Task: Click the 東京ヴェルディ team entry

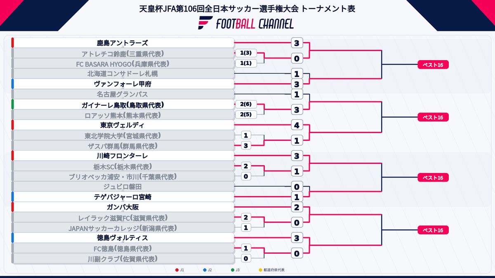Action: (123, 125)
